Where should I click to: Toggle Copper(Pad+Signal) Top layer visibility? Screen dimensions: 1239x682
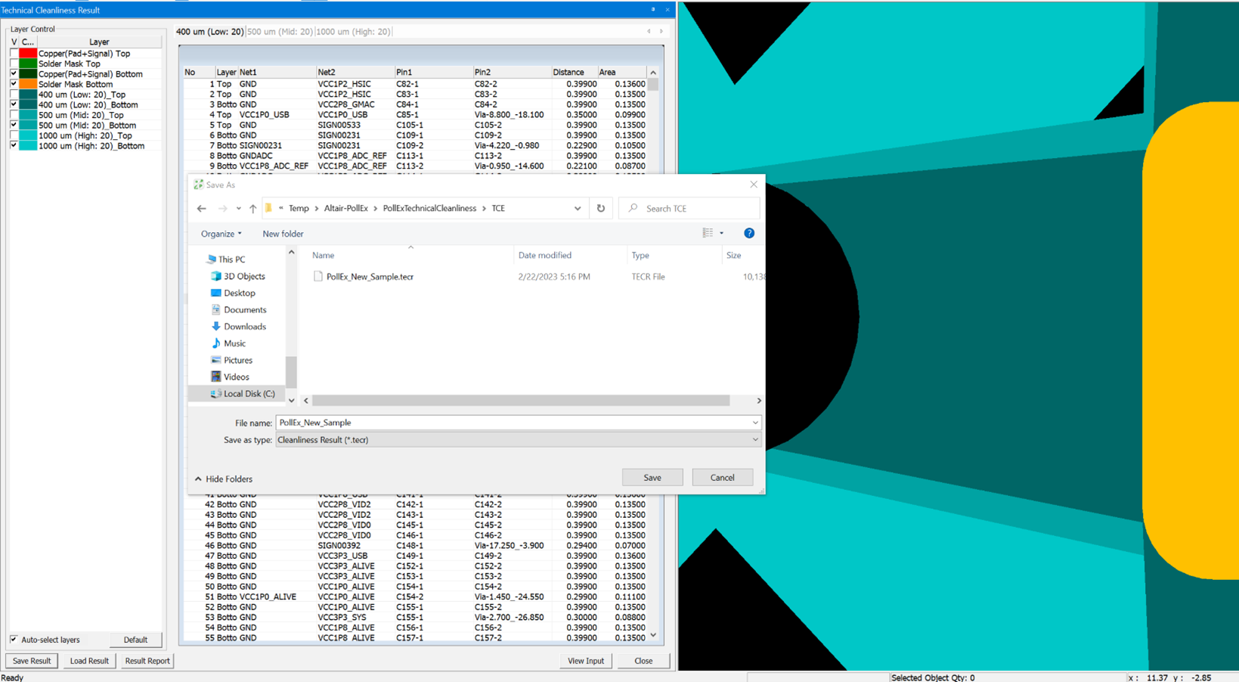click(x=14, y=54)
